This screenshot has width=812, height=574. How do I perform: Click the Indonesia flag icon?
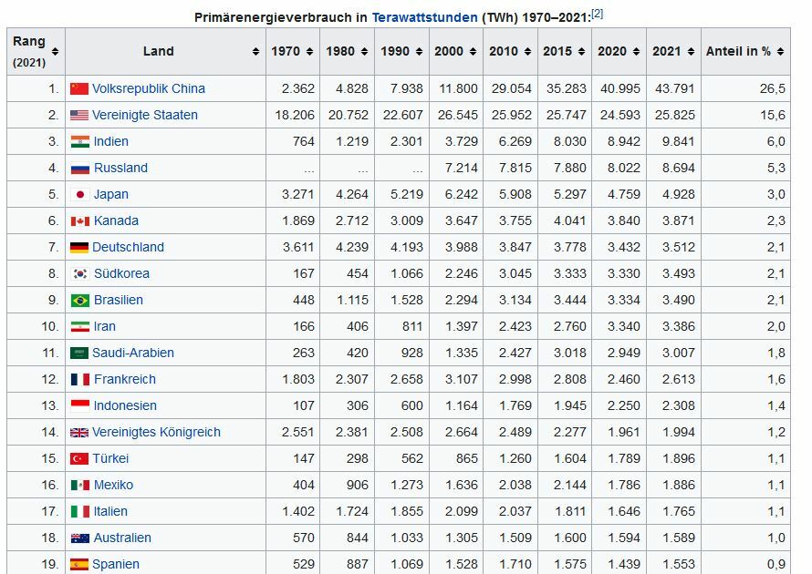[x=80, y=406]
